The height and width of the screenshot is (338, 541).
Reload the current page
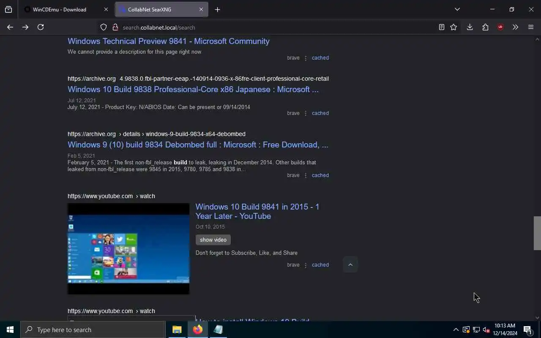pyautogui.click(x=41, y=27)
